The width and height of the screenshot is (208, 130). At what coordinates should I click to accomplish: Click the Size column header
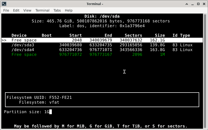(160, 35)
